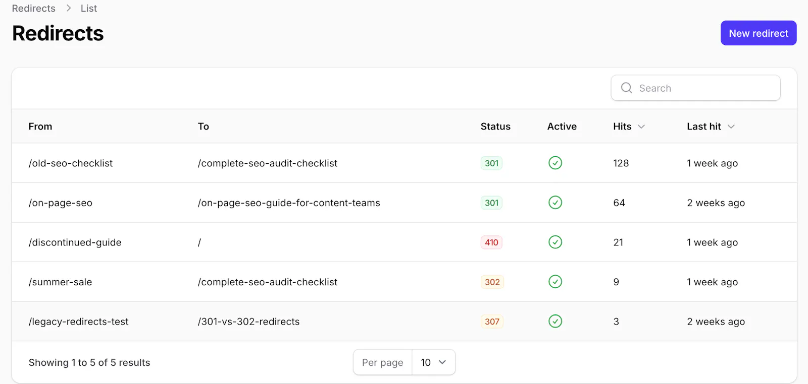Toggle active check for /discontinued-guide
The width and height of the screenshot is (808, 384).
[x=555, y=242]
